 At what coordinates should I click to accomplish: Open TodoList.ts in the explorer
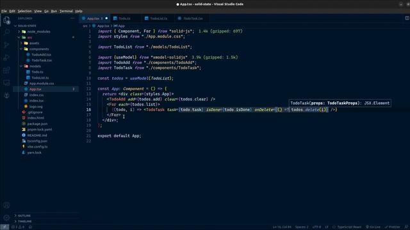(40, 78)
